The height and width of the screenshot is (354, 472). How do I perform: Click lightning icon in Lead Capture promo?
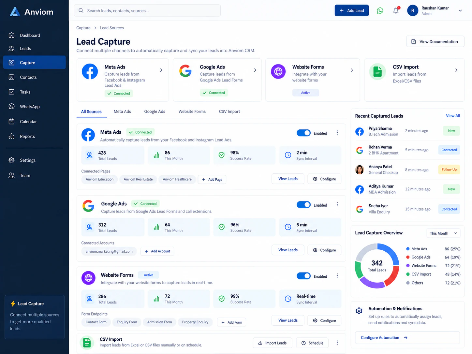point(13,304)
